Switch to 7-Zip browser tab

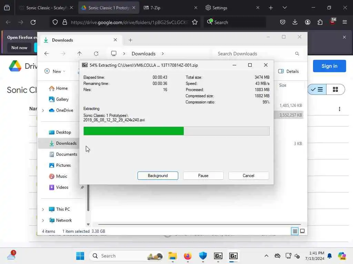click(x=170, y=8)
